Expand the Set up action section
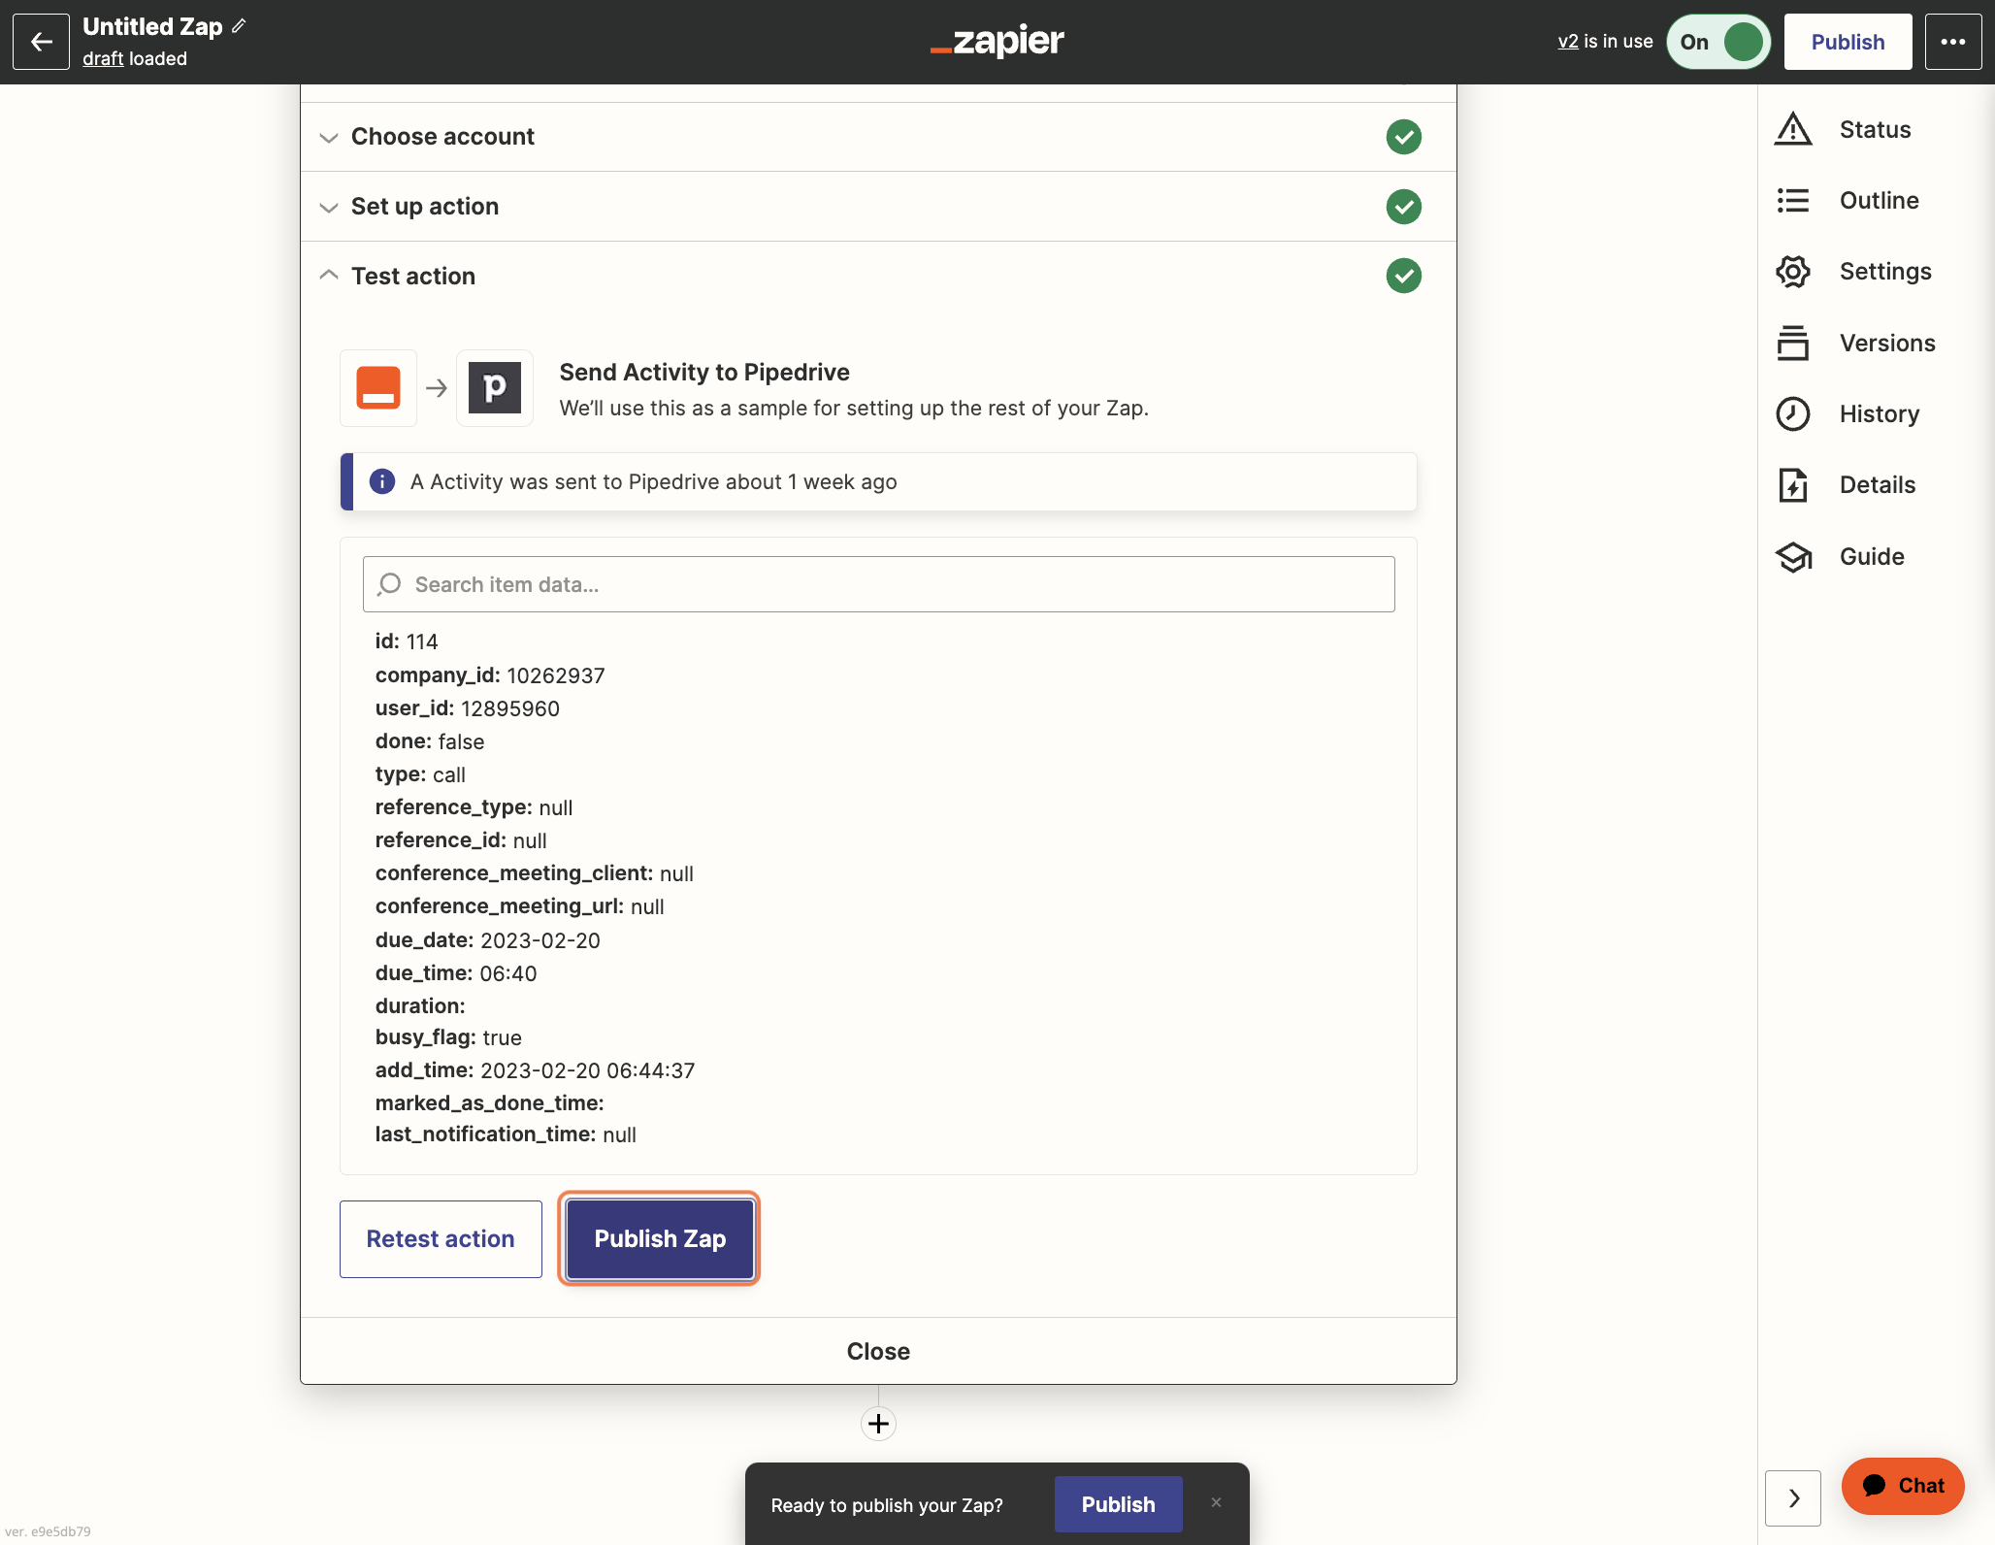 click(878, 207)
